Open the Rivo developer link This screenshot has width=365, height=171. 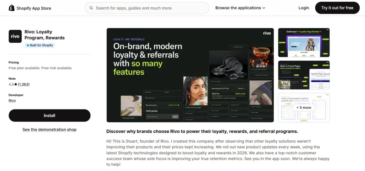(x=12, y=101)
